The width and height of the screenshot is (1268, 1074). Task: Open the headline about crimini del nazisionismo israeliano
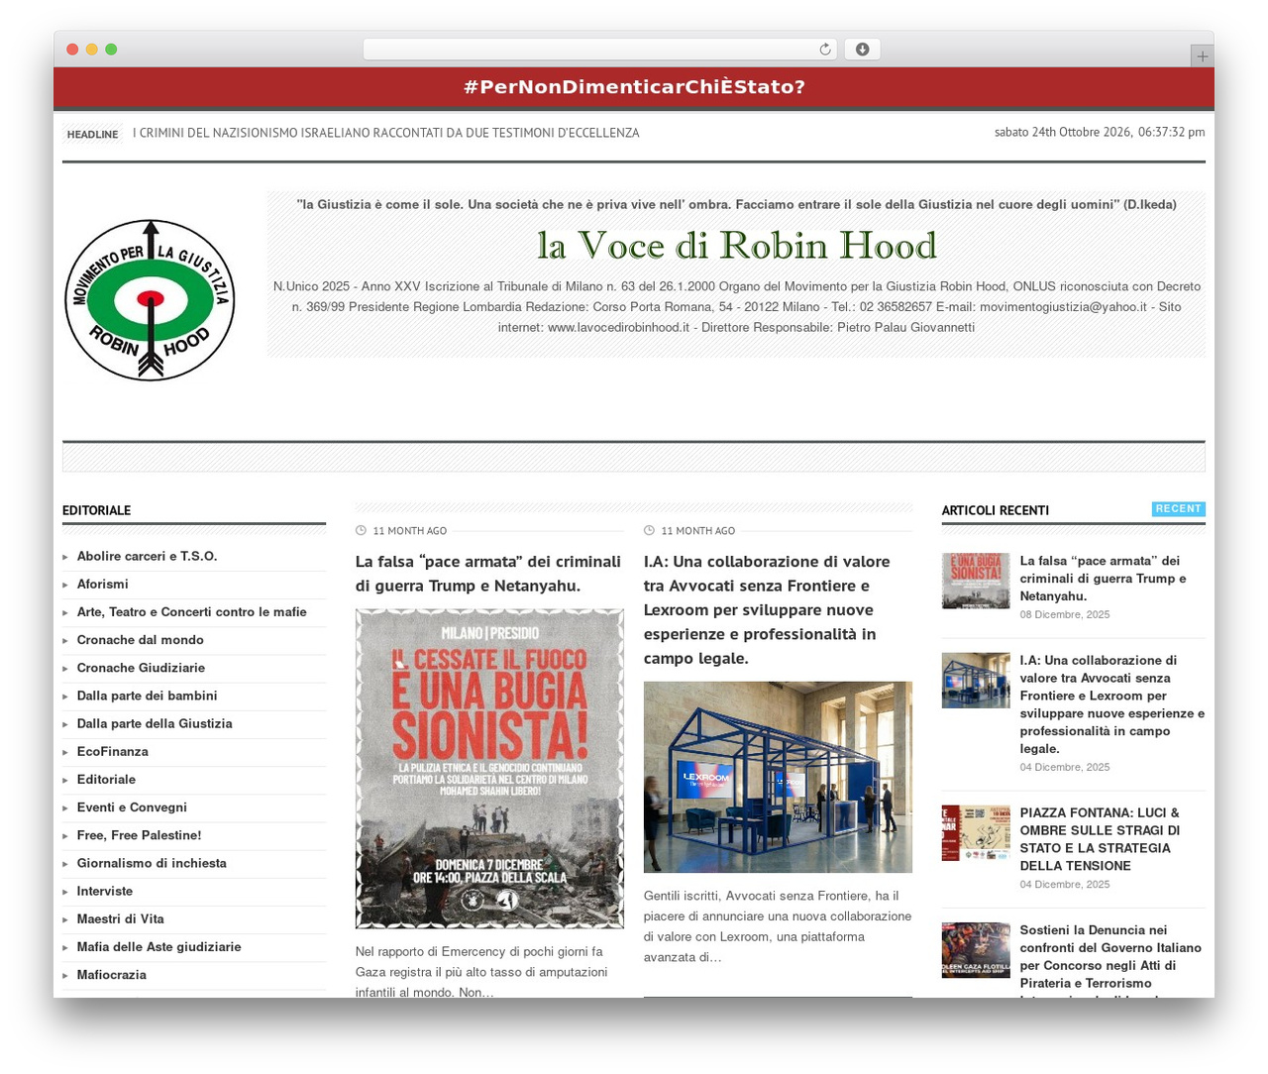click(x=386, y=133)
